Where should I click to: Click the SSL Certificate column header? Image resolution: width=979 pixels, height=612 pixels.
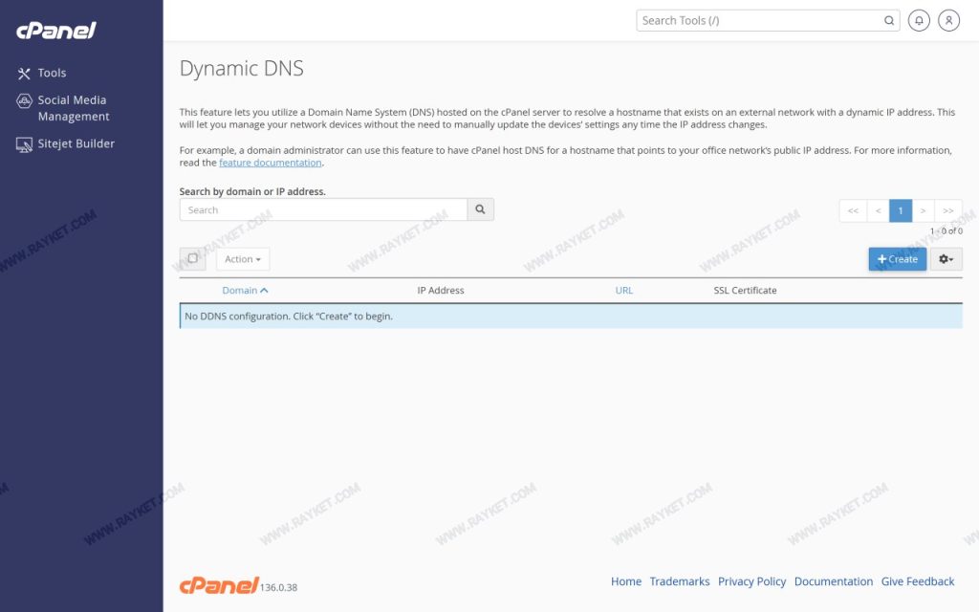pyautogui.click(x=745, y=291)
